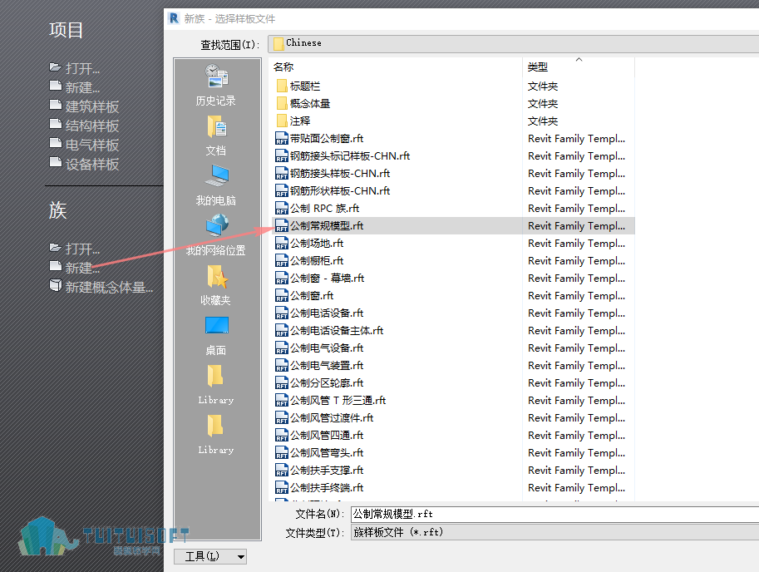Click the RFT icon of 公制窗.rft

(282, 295)
